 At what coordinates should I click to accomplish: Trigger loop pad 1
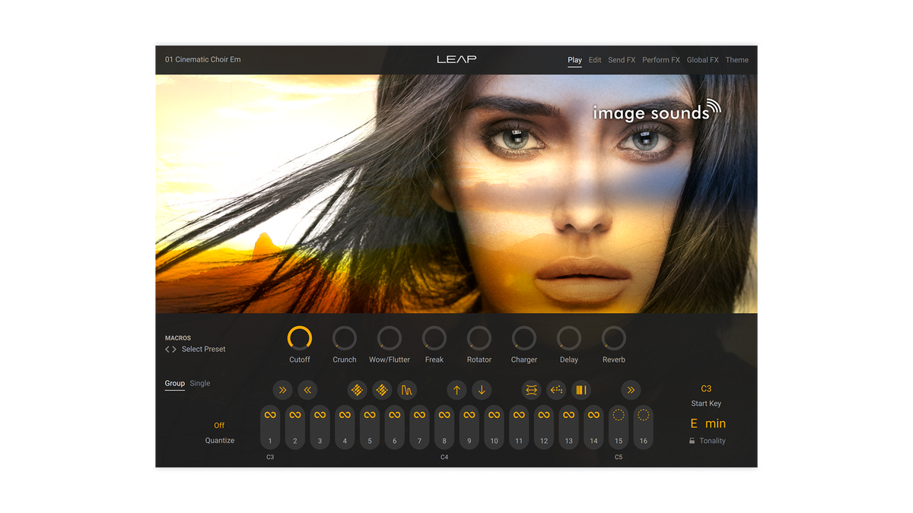(x=270, y=427)
